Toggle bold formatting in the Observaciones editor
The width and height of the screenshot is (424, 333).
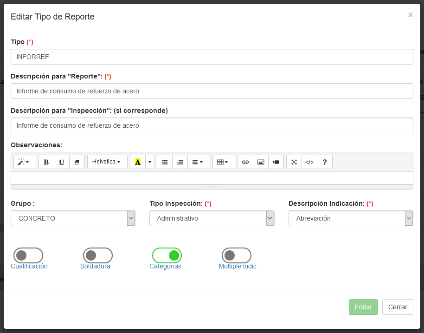(46, 162)
